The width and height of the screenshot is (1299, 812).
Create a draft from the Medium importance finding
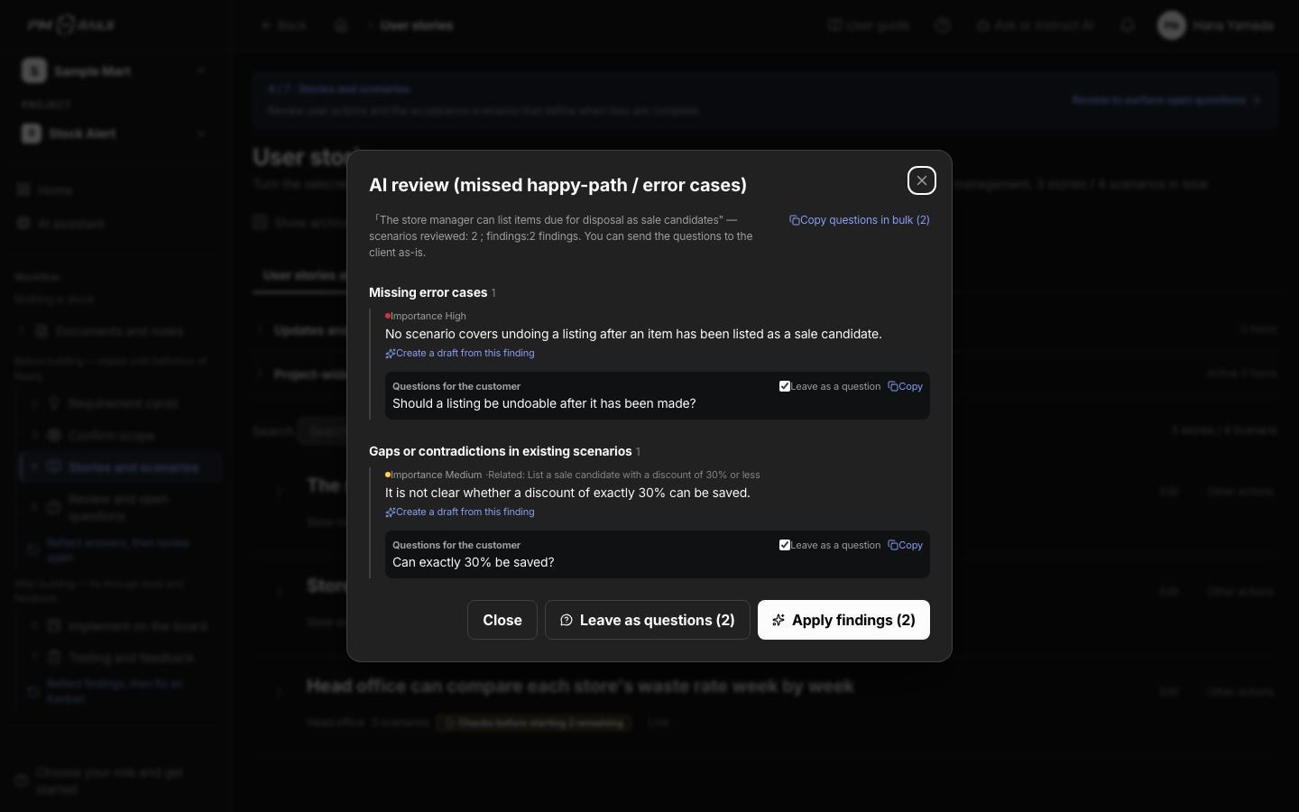point(460,512)
